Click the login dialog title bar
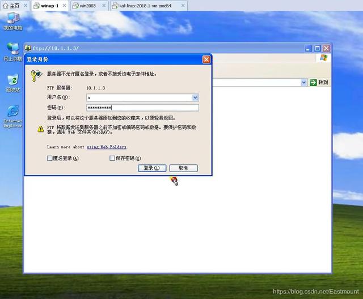This screenshot has width=363, height=299. point(118,59)
